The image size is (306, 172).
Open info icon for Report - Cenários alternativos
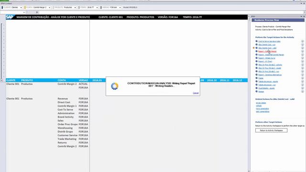click(x=302, y=75)
